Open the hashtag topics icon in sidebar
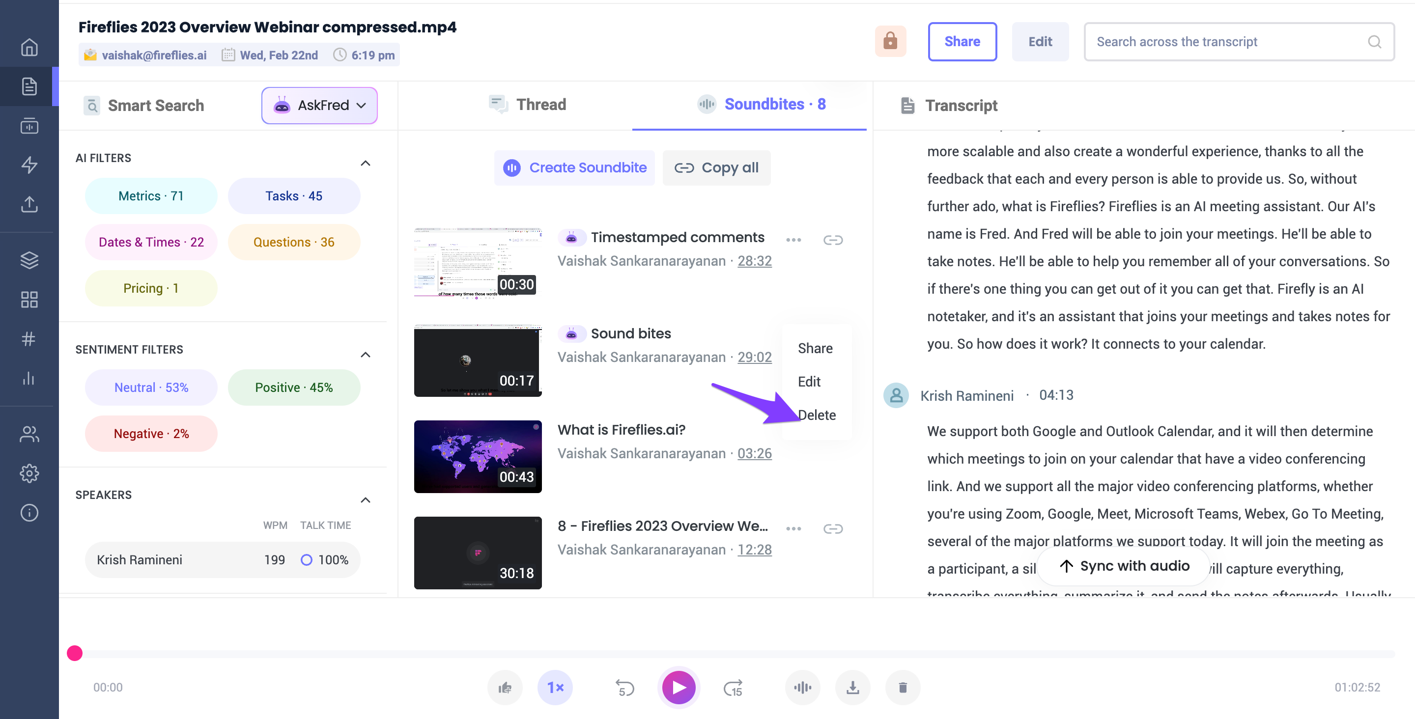This screenshot has height=719, width=1415. click(29, 339)
